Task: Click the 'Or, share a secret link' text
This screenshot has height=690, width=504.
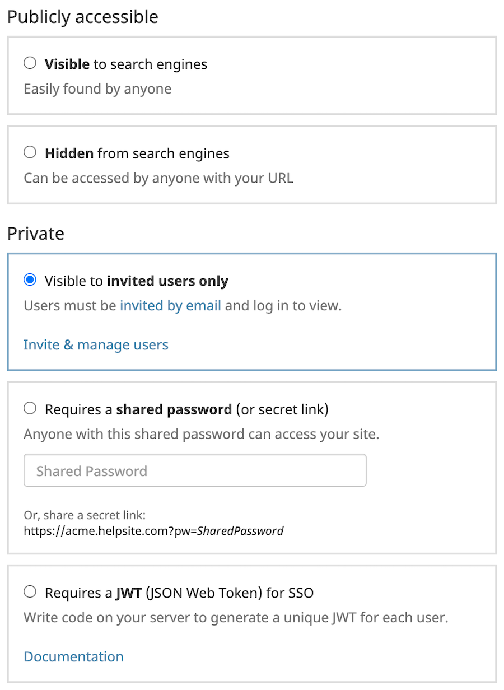Action: tap(85, 515)
